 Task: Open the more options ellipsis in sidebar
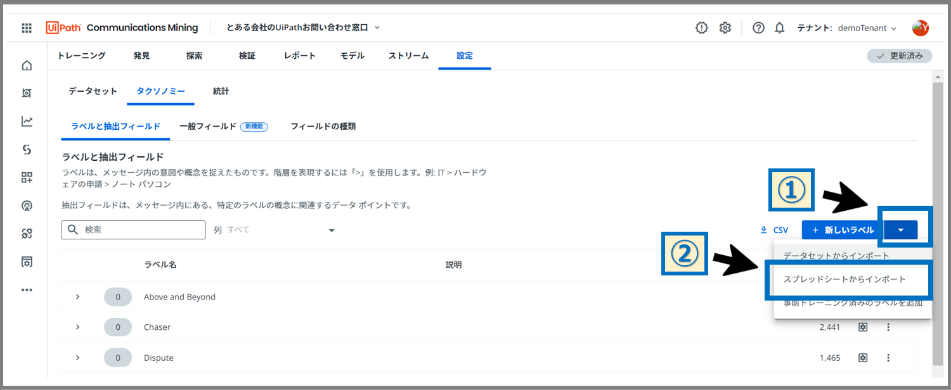click(x=27, y=290)
